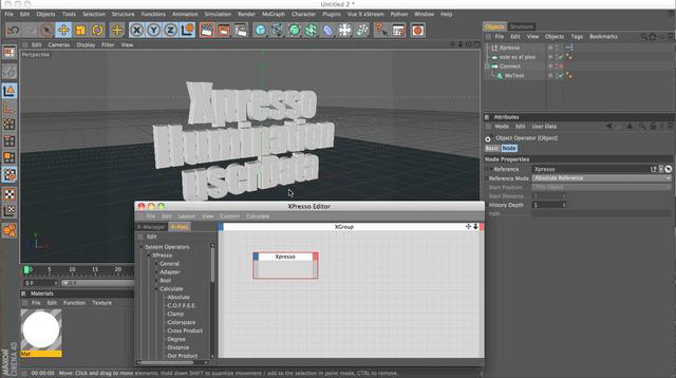Open the Xpresso node's blue input ports menu
676x378 pixels.
pyautogui.click(x=256, y=256)
